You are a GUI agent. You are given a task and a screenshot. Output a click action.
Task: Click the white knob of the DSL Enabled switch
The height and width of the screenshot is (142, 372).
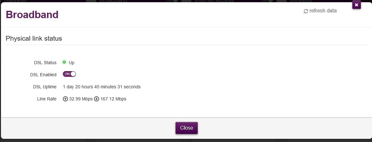[x=73, y=74]
